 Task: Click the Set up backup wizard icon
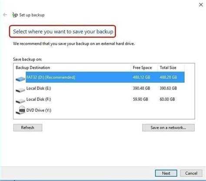(15, 15)
